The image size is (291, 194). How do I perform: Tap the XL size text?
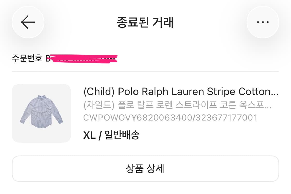89,135
